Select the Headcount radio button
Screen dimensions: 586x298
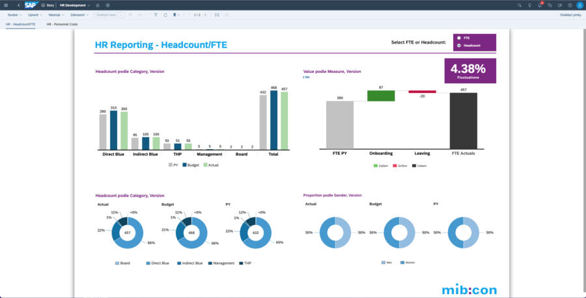tap(460, 46)
